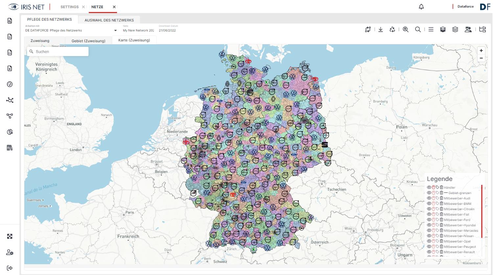Switch to Pflege des Netzwerks tab

[50, 19]
